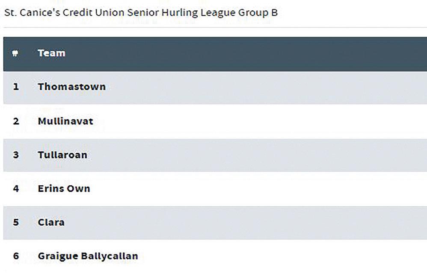Image resolution: width=427 pixels, height=278 pixels.
Task: Open the Mullinavat team link
Action: (65, 121)
